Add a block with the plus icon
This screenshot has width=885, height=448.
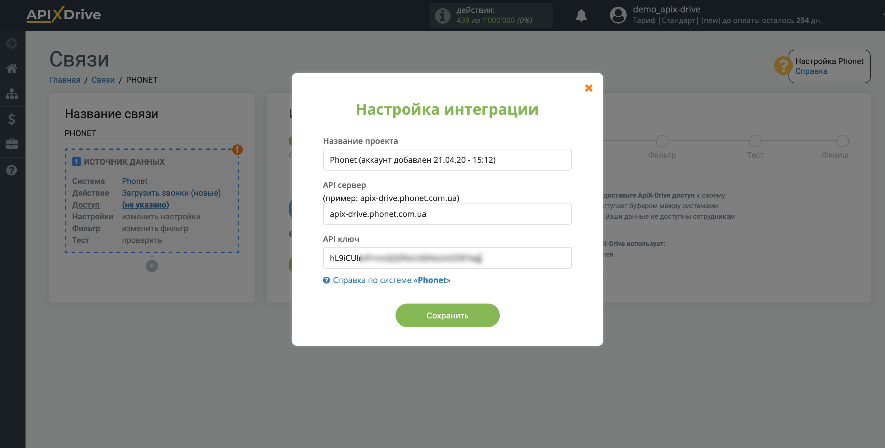(x=152, y=266)
